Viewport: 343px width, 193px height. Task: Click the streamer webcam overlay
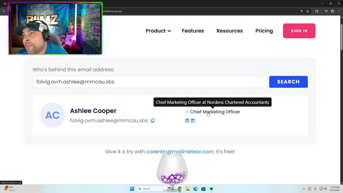point(55,29)
